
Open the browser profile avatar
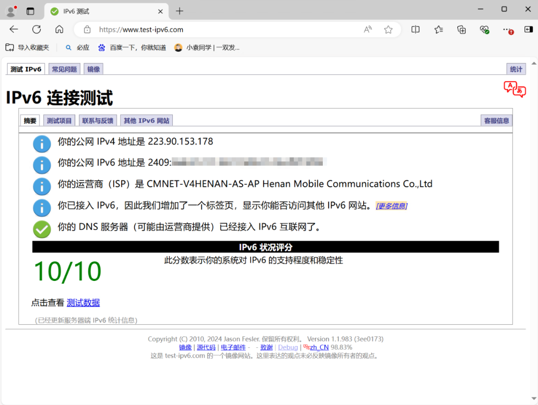point(11,11)
